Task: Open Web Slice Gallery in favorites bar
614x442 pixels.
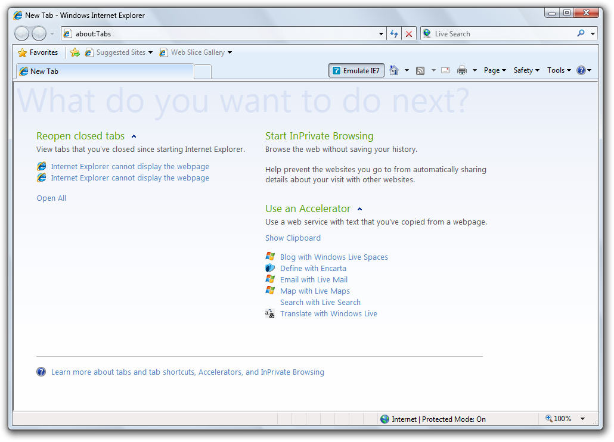Action: (x=196, y=52)
